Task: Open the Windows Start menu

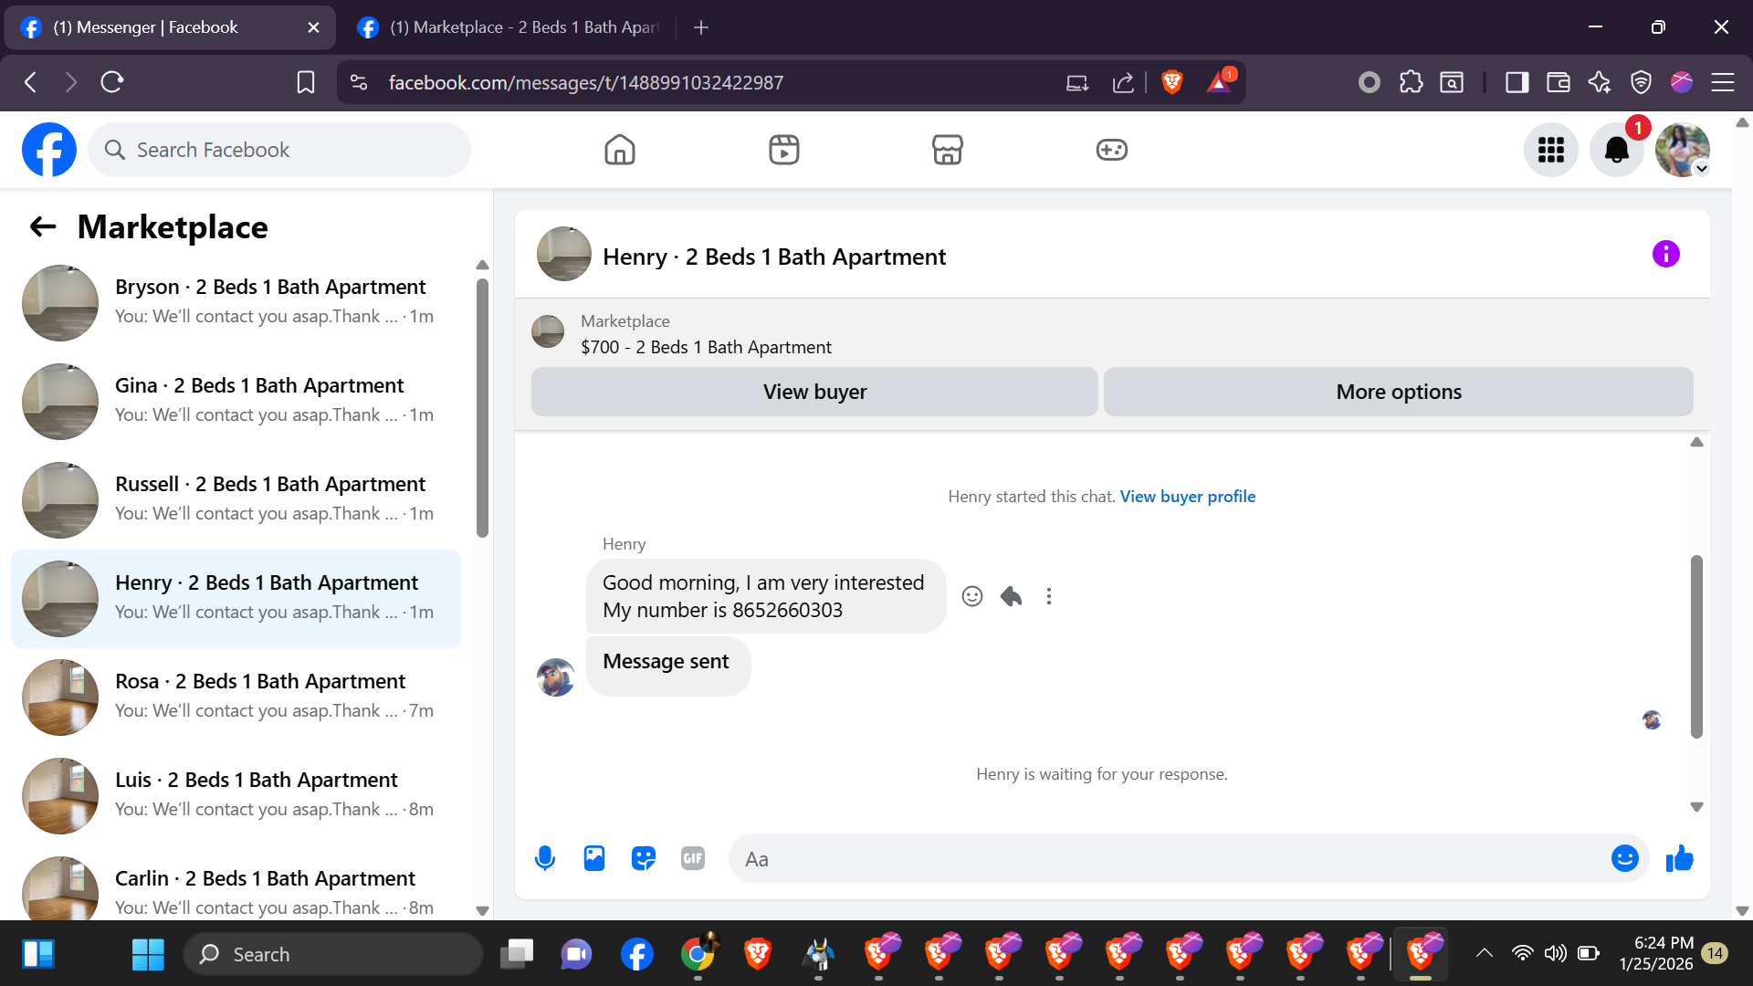Action: pos(148,954)
